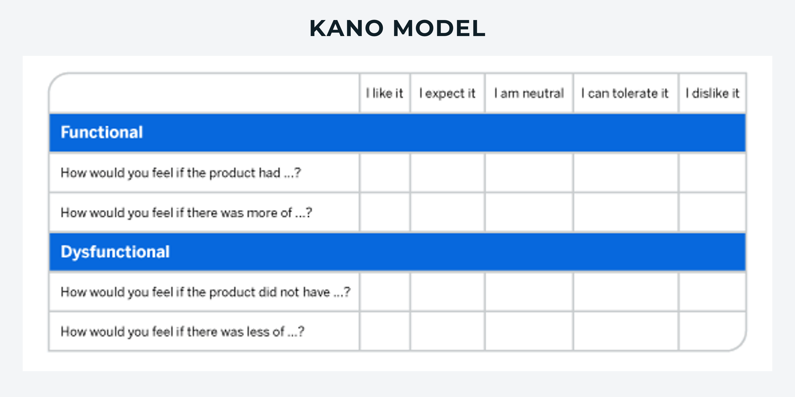Click the blue Dysfunctional section header

tap(397, 252)
